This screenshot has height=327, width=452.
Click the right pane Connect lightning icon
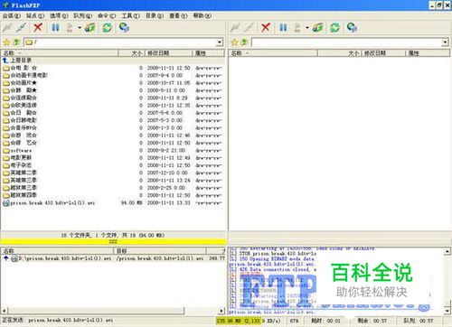(235, 27)
